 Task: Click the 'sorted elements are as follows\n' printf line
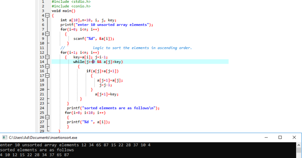pyautogui.click(x=113, y=108)
